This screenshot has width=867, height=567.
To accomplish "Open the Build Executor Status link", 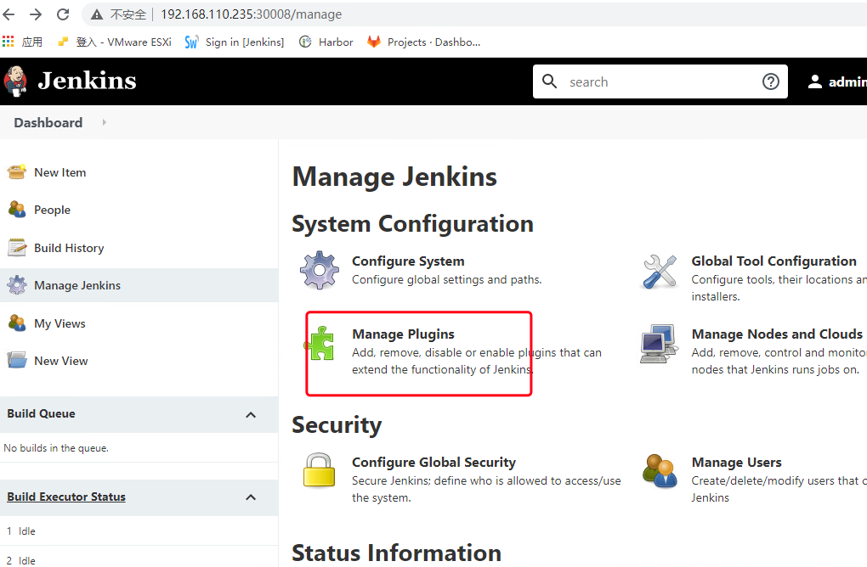I will click(x=66, y=497).
